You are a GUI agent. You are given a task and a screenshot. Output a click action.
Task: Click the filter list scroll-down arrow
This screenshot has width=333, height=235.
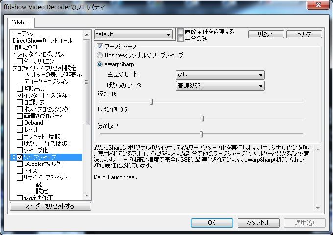click(x=87, y=196)
